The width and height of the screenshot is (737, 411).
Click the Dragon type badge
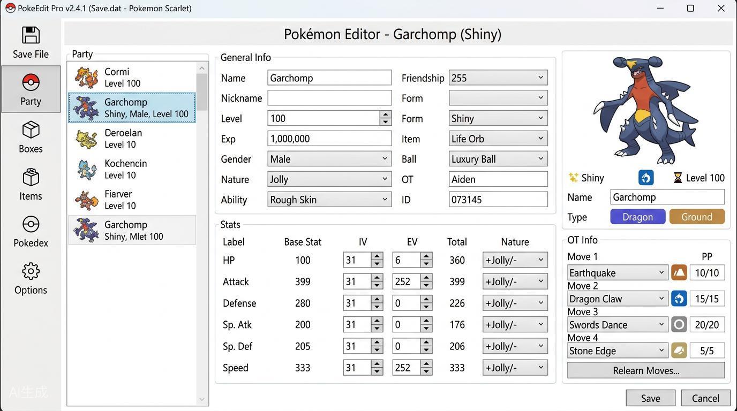(637, 217)
